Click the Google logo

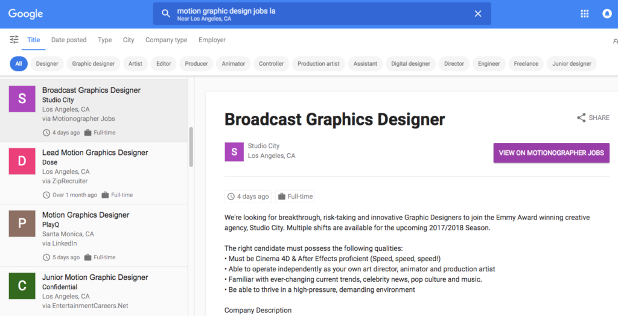pos(25,14)
